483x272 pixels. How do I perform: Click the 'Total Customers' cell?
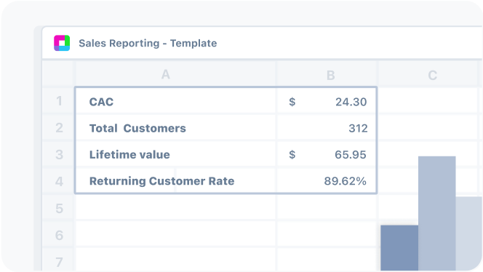[176, 128]
